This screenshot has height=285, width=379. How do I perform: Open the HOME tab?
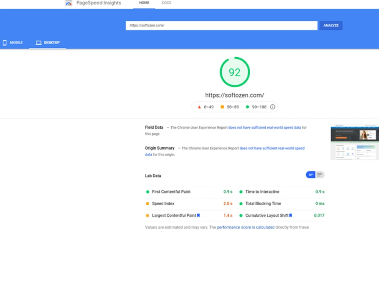(144, 3)
